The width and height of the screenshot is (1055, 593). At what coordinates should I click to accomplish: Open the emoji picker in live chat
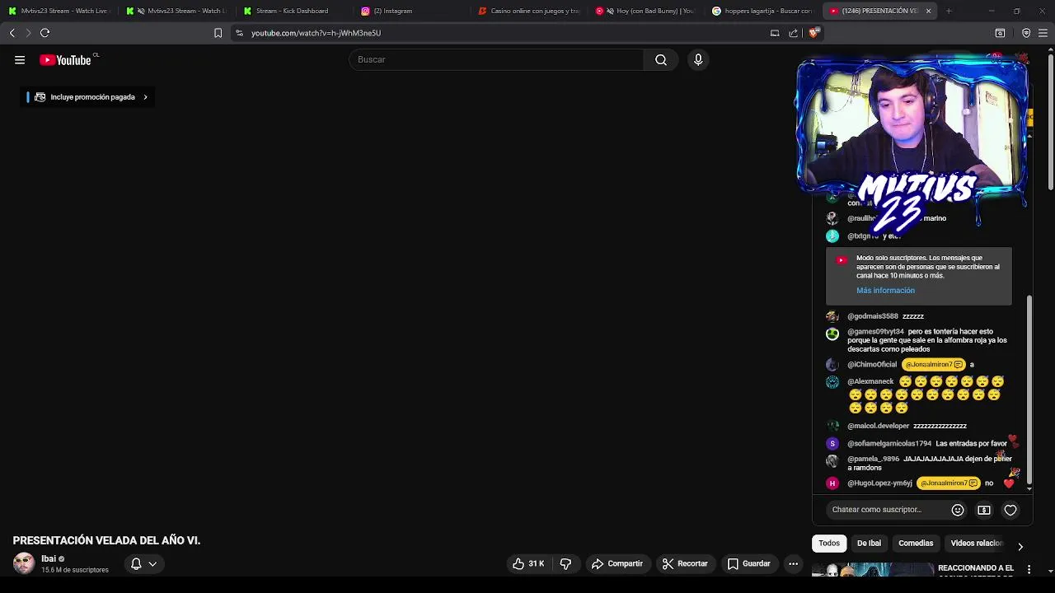pos(958,510)
